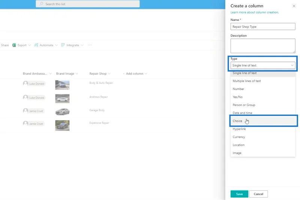Click inside the Description text area
The height and width of the screenshot is (200, 300).
(263, 46)
